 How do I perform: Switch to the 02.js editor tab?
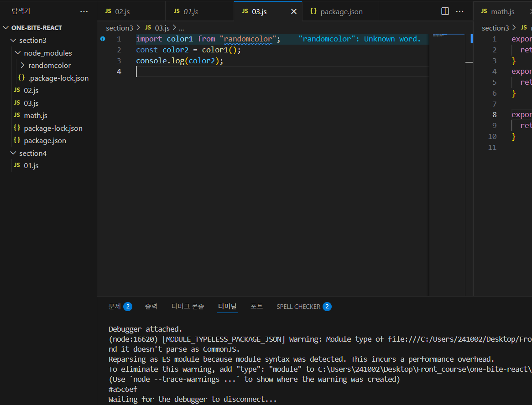coord(131,11)
